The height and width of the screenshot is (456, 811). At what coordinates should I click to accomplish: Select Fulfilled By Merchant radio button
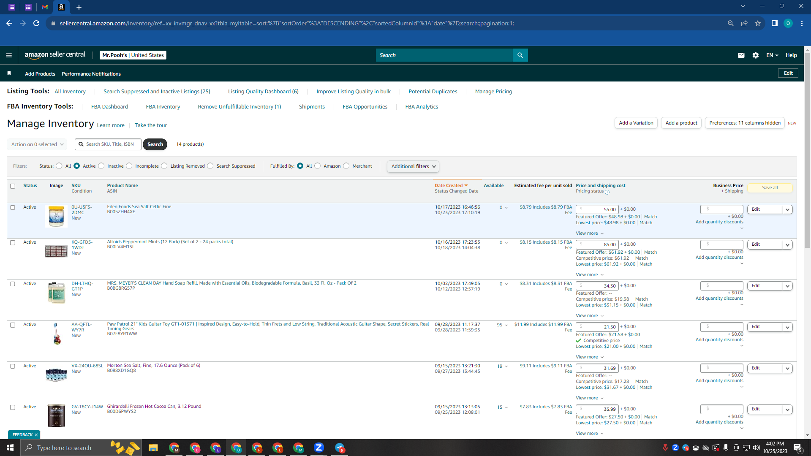coord(346,166)
